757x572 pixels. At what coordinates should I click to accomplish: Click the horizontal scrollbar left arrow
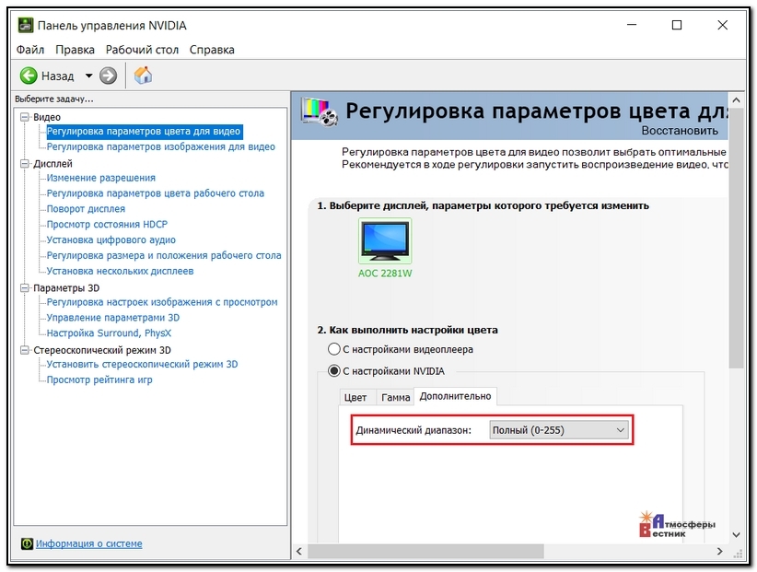click(299, 551)
